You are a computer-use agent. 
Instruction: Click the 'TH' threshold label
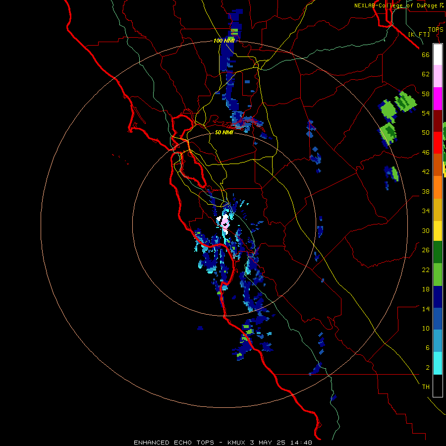426,387
